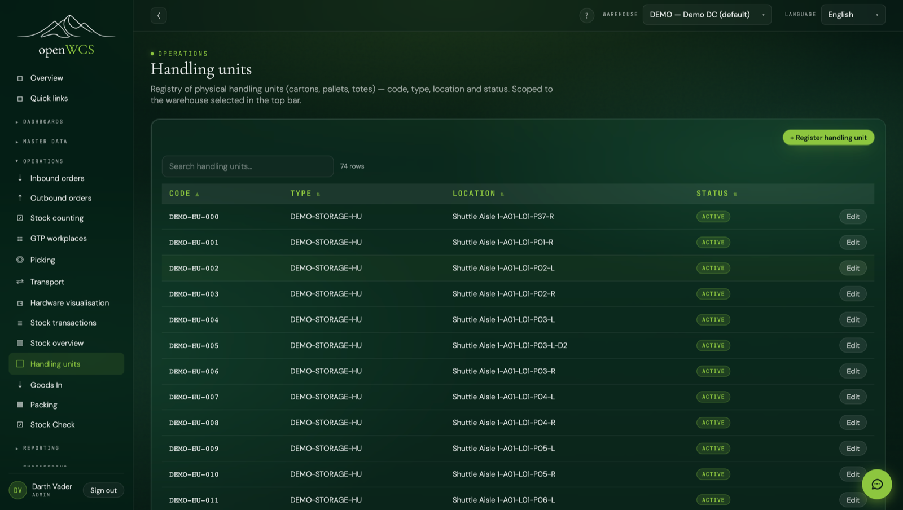Open the chat support bubble
Image resolution: width=903 pixels, height=510 pixels.
pos(876,484)
